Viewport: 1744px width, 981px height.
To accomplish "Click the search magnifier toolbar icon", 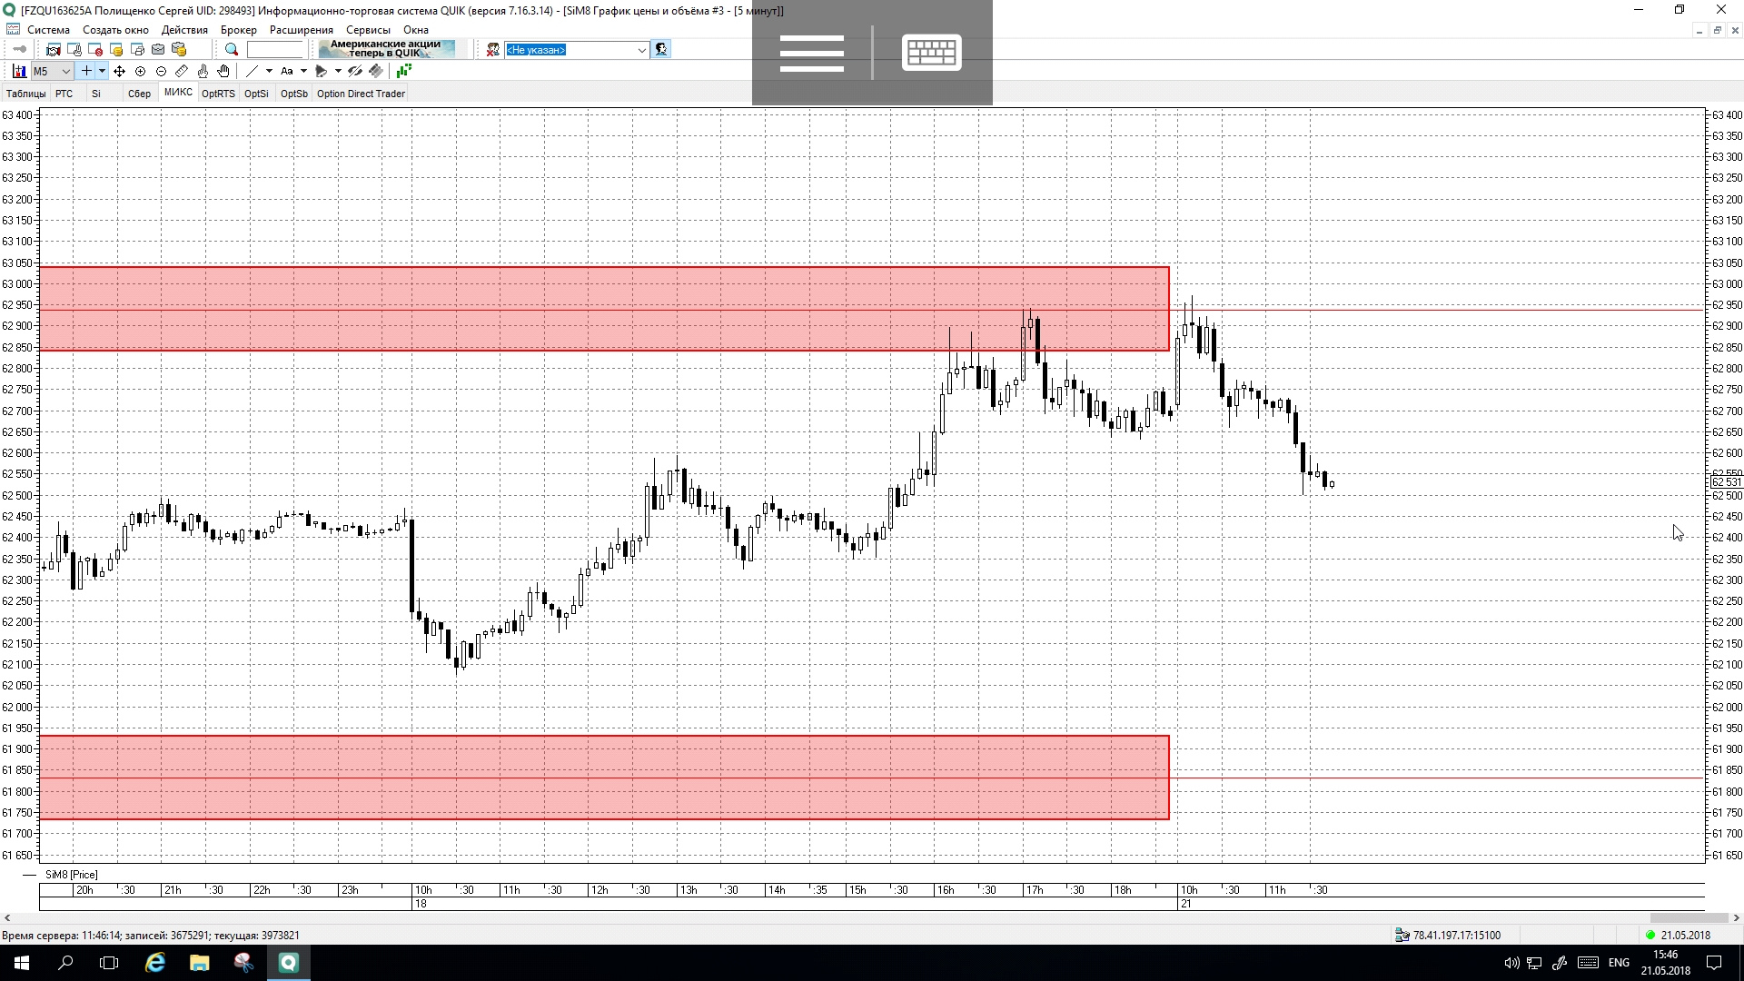I will tap(232, 50).
